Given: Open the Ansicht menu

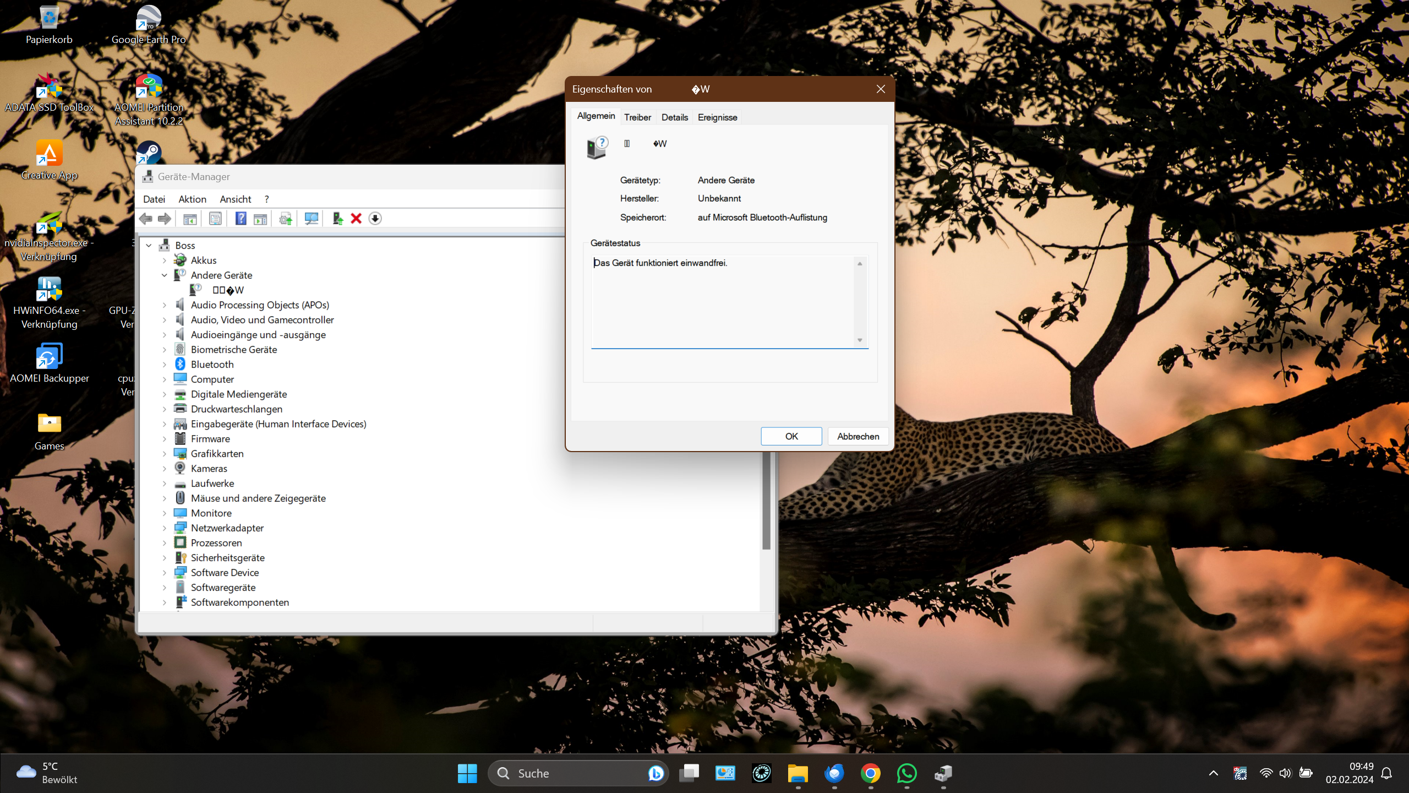Looking at the screenshot, I should coord(235,199).
